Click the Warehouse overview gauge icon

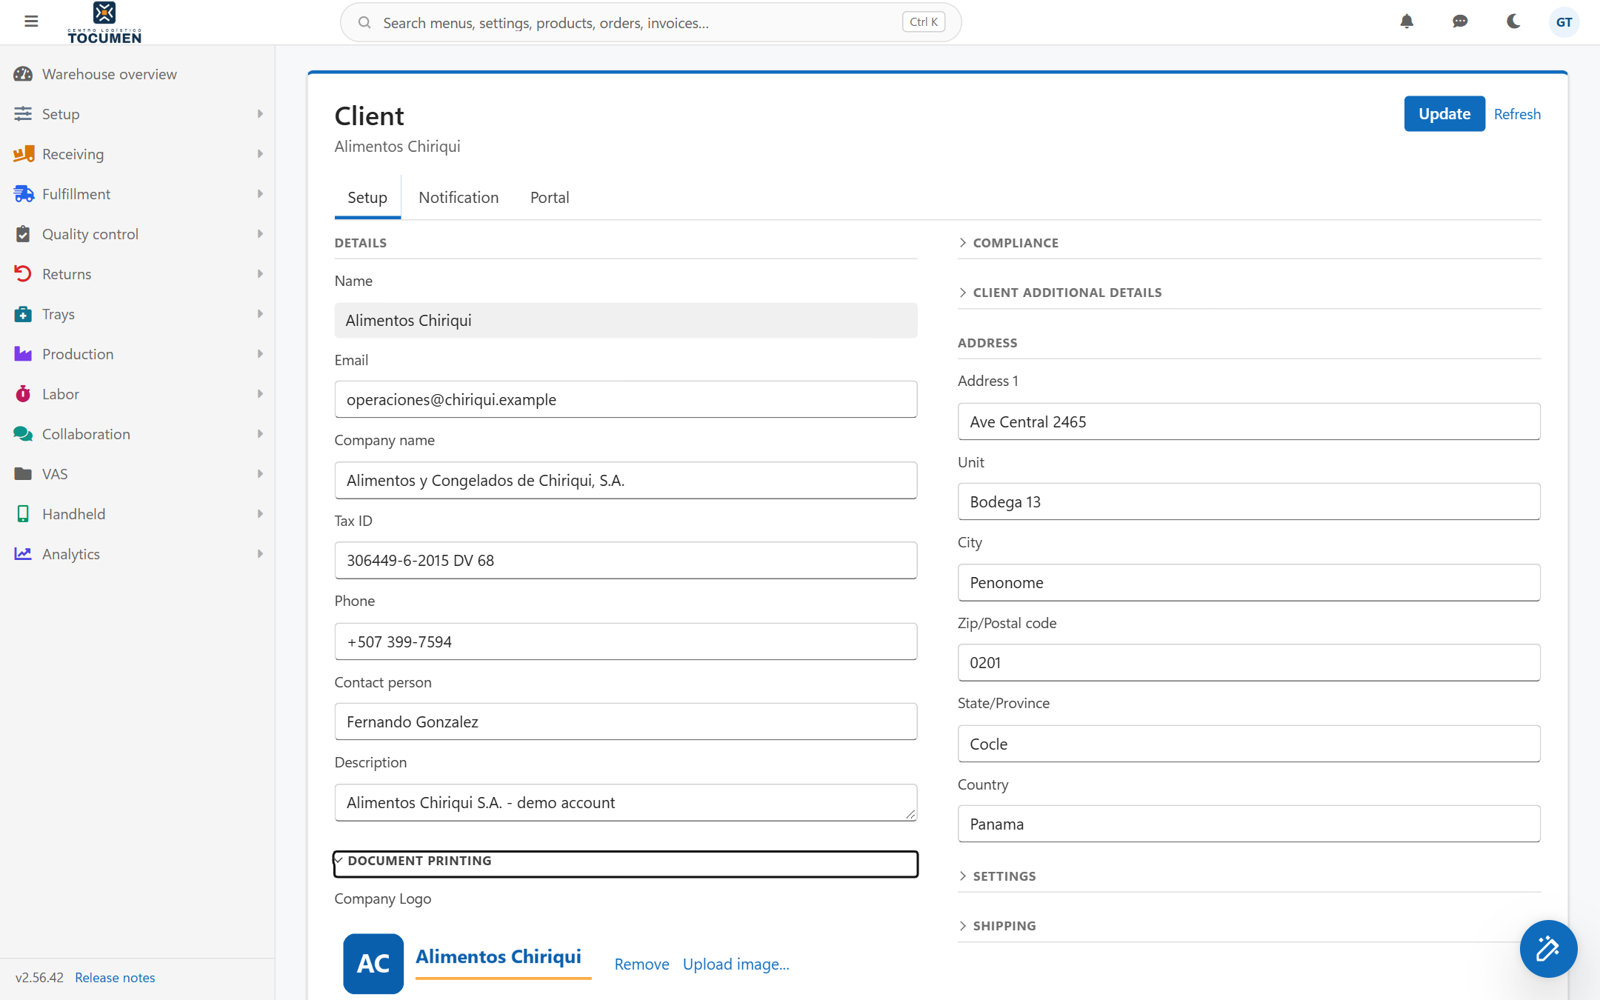pyautogui.click(x=23, y=74)
